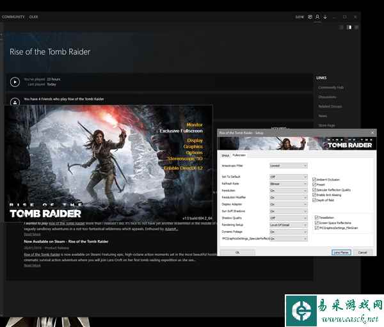Switch to the first tab in the setup dialog
The height and width of the screenshot is (327, 384).
225,156
